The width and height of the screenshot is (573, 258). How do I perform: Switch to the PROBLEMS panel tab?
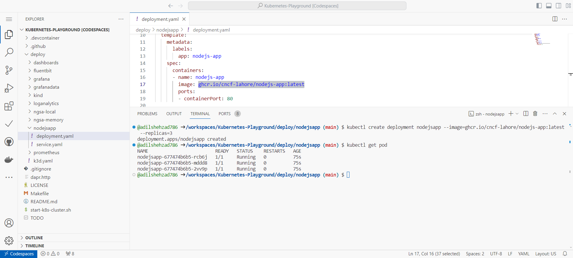coord(147,114)
